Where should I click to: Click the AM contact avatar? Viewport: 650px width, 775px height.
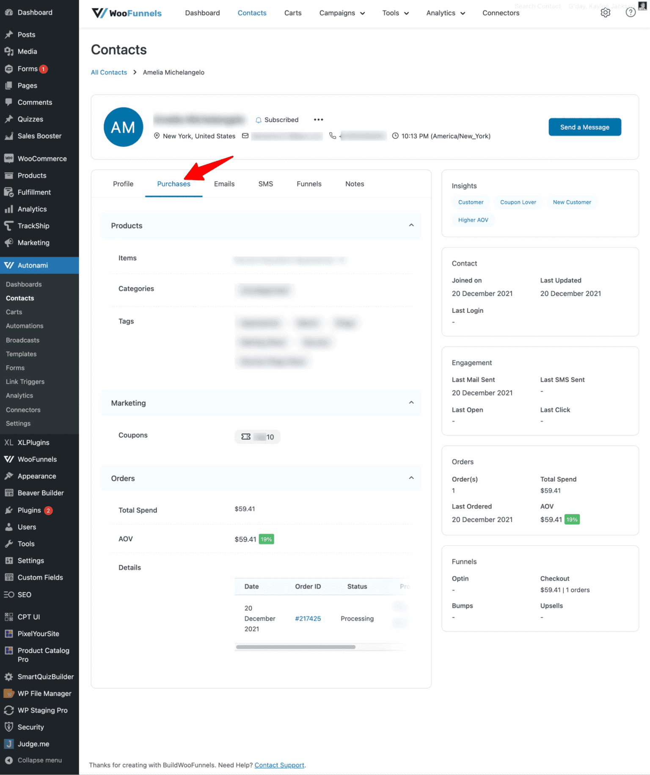[x=123, y=127]
